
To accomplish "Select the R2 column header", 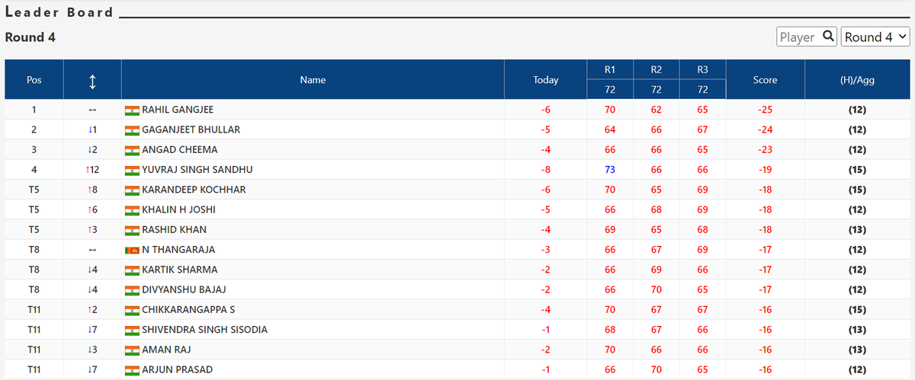I will [657, 70].
